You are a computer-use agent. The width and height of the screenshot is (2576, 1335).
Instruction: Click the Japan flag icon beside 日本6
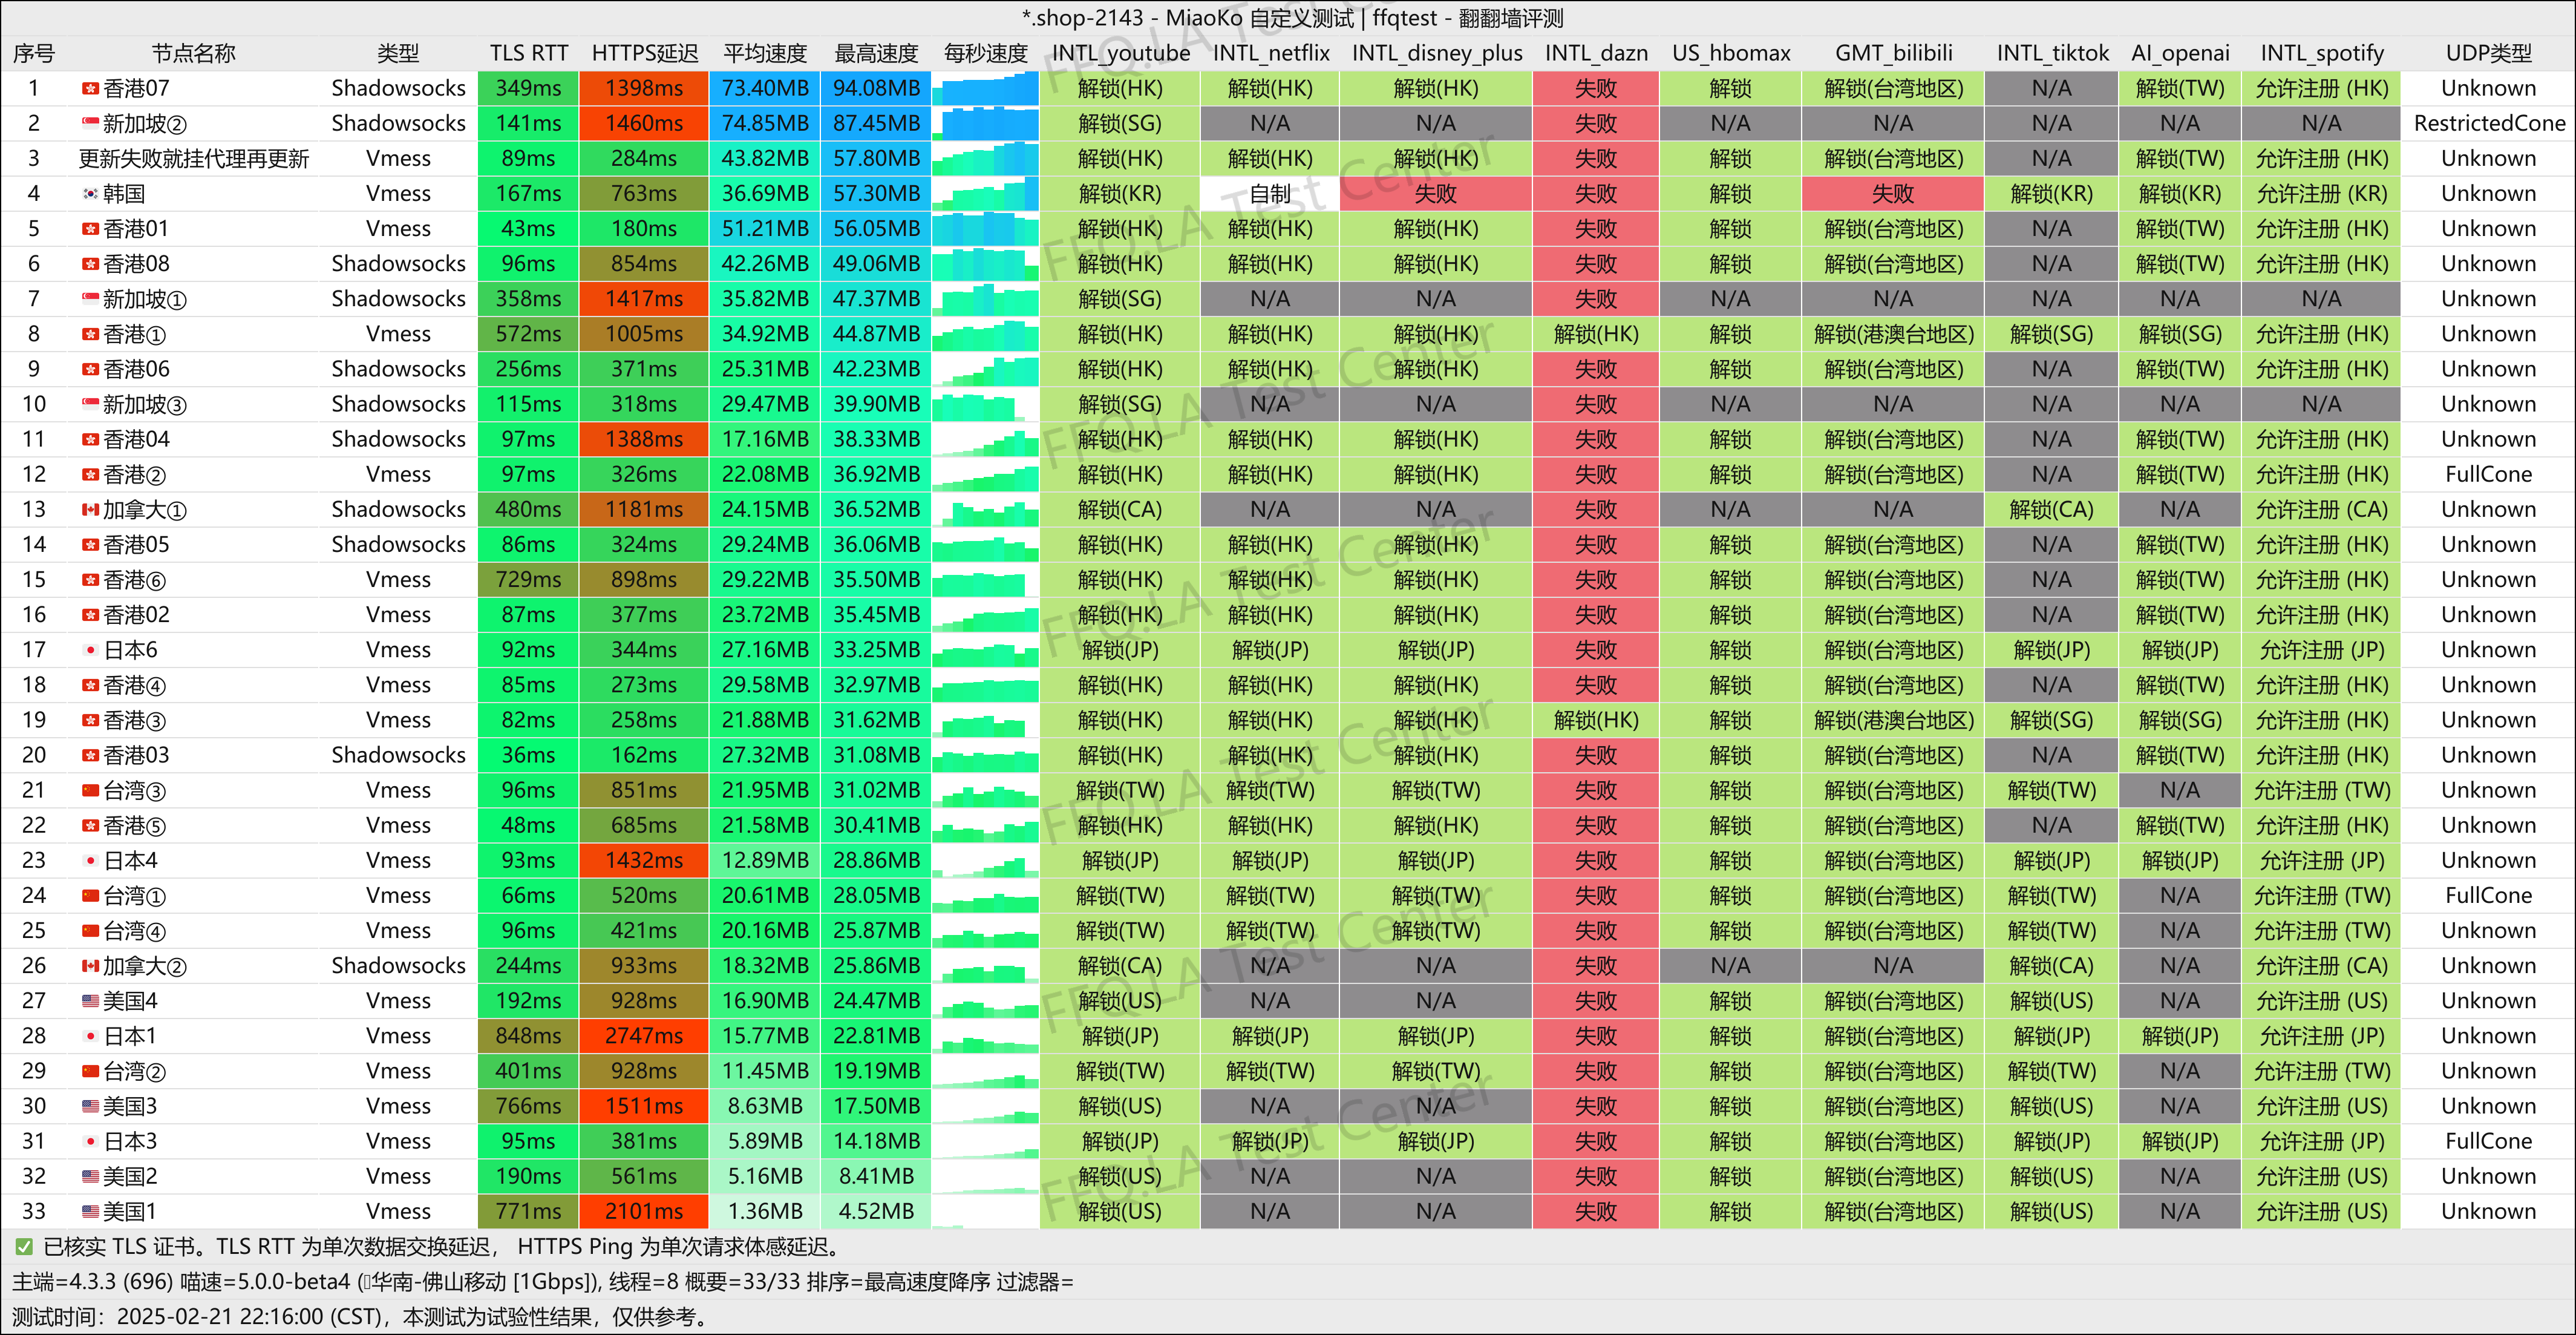click(90, 650)
